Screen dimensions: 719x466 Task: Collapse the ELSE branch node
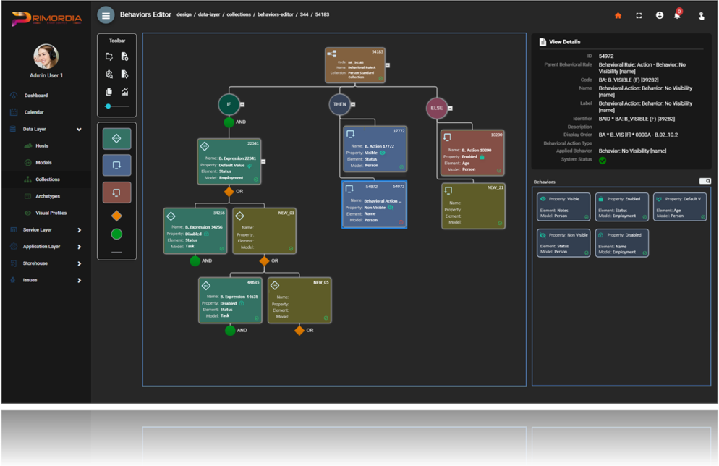point(450,109)
